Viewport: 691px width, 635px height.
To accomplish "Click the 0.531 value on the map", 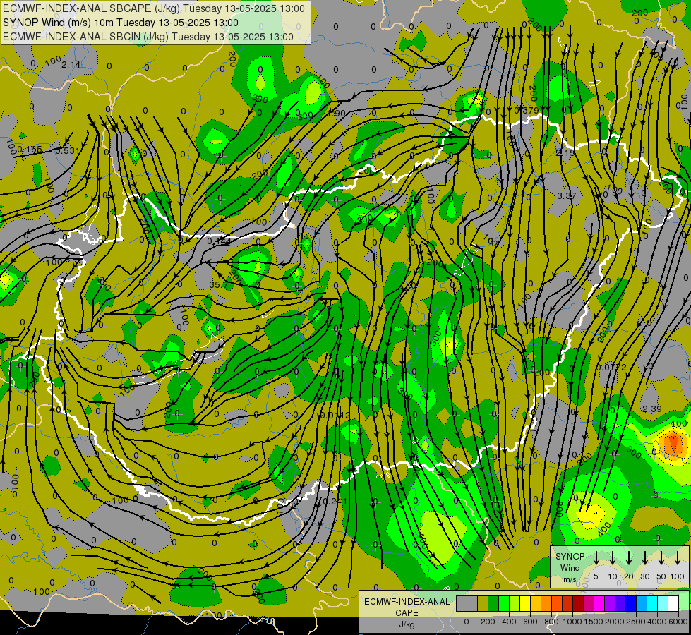I will pos(68,151).
